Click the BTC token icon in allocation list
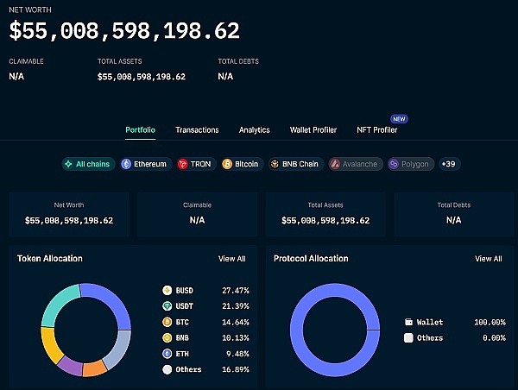518x390 pixels. (167, 322)
